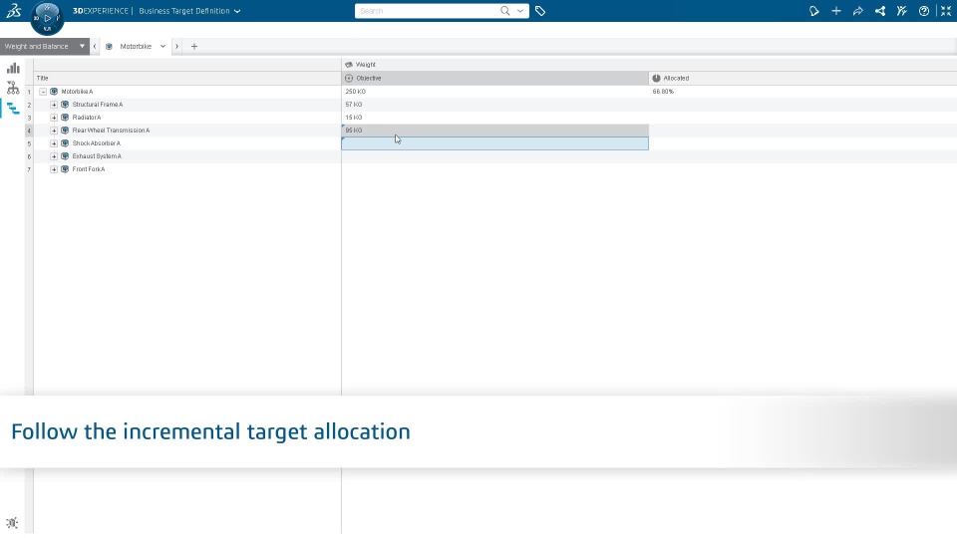
Task: Click the Objective target icon in header
Action: point(349,78)
